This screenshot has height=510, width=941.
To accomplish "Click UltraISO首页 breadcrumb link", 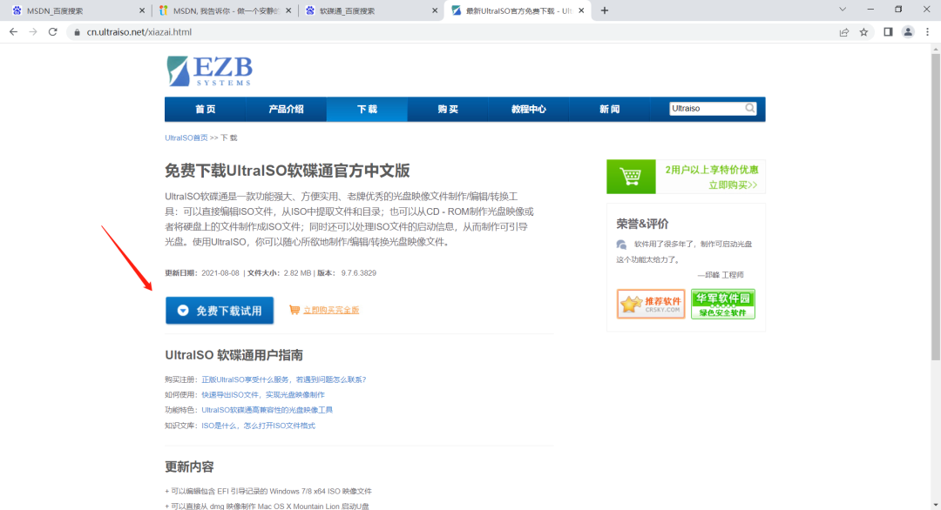I will pyautogui.click(x=186, y=138).
